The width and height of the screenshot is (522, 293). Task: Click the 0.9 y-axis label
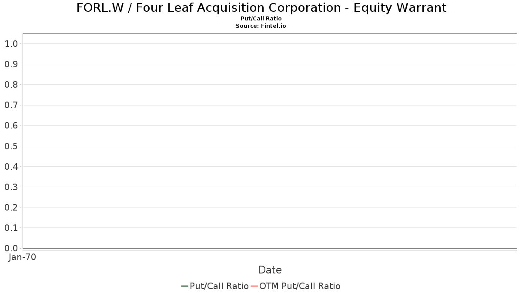[x=11, y=64]
